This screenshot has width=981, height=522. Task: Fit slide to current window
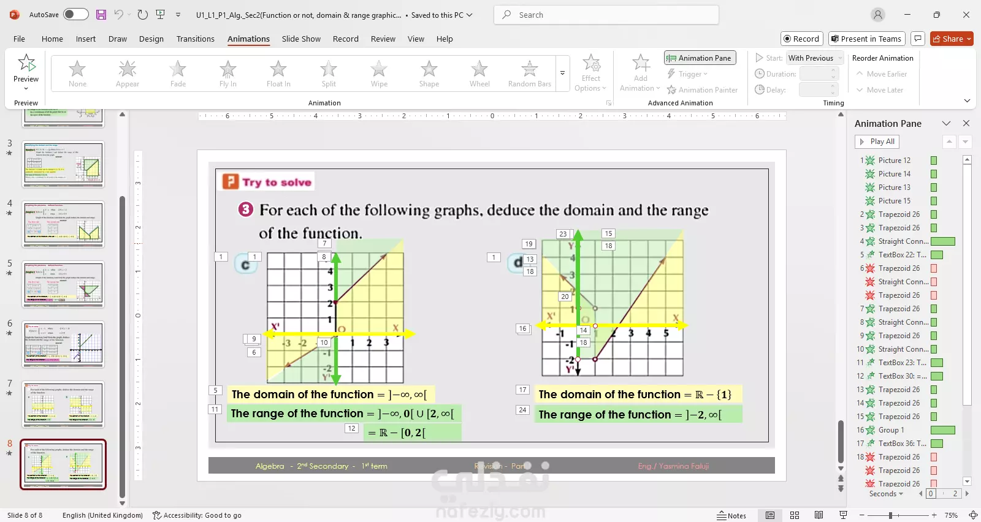pyautogui.click(x=973, y=515)
